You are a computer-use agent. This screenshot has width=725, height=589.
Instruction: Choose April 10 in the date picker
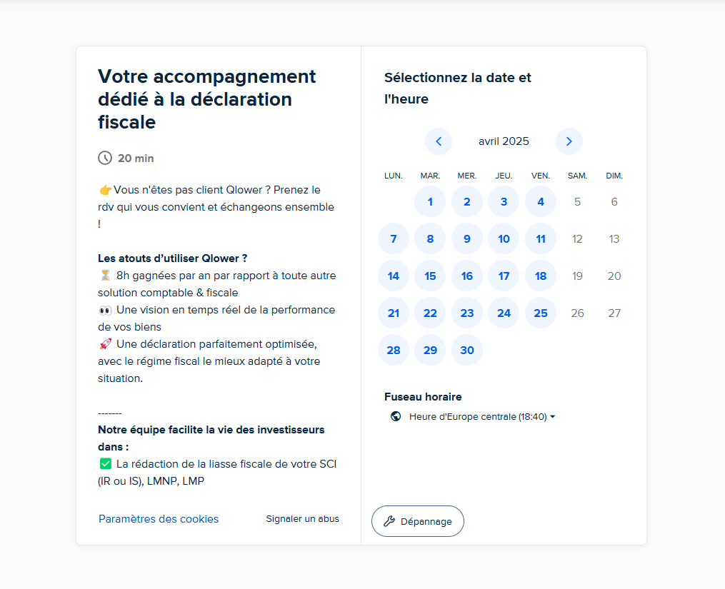[x=504, y=239]
